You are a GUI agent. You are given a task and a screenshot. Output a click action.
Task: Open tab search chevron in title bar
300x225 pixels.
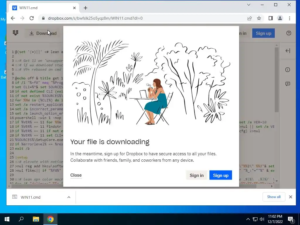click(x=249, y=5)
